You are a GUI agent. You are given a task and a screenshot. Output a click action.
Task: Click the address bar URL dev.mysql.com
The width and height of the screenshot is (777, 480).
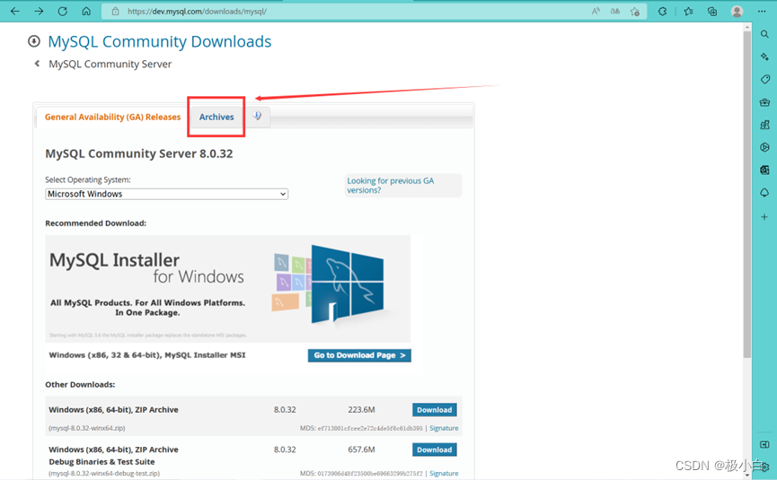[x=197, y=11]
